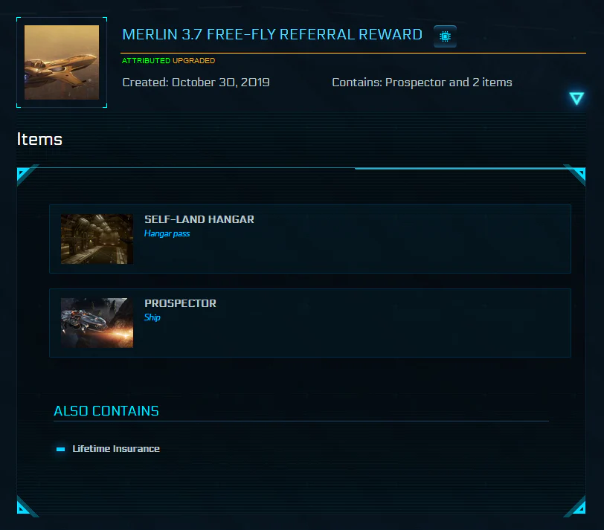This screenshot has width=604, height=530.
Task: Click the Ship link under Prospector
Action: pos(152,317)
